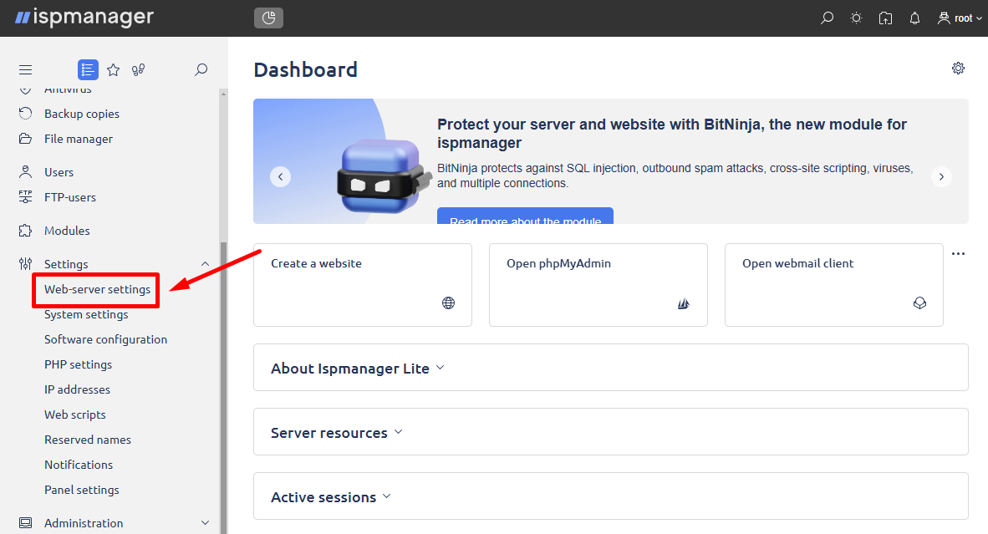Expand the Administration section chevron
988x534 pixels.
click(x=205, y=522)
